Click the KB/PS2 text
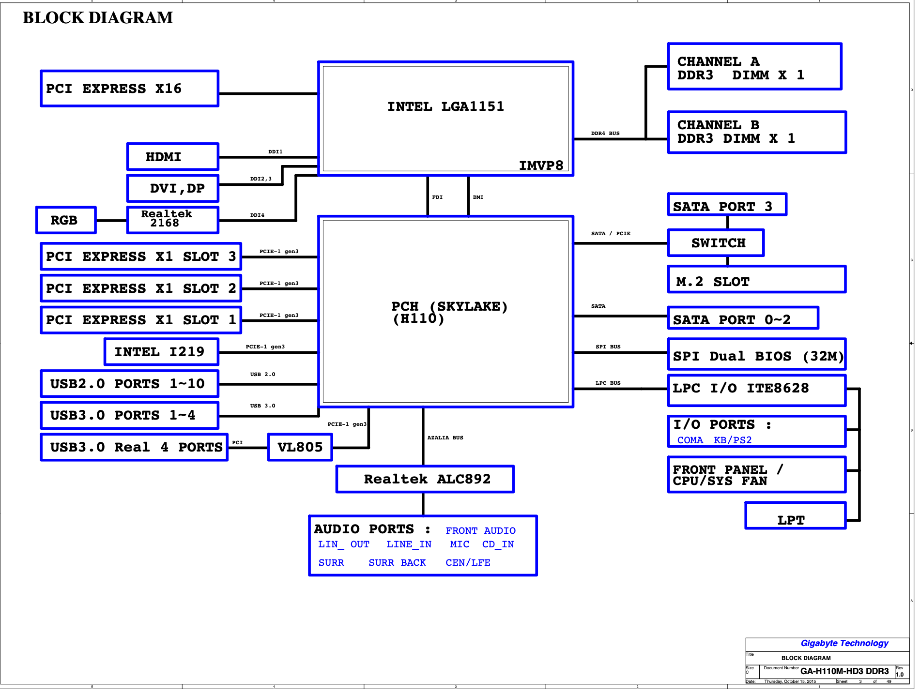The image size is (920, 693). (733, 440)
